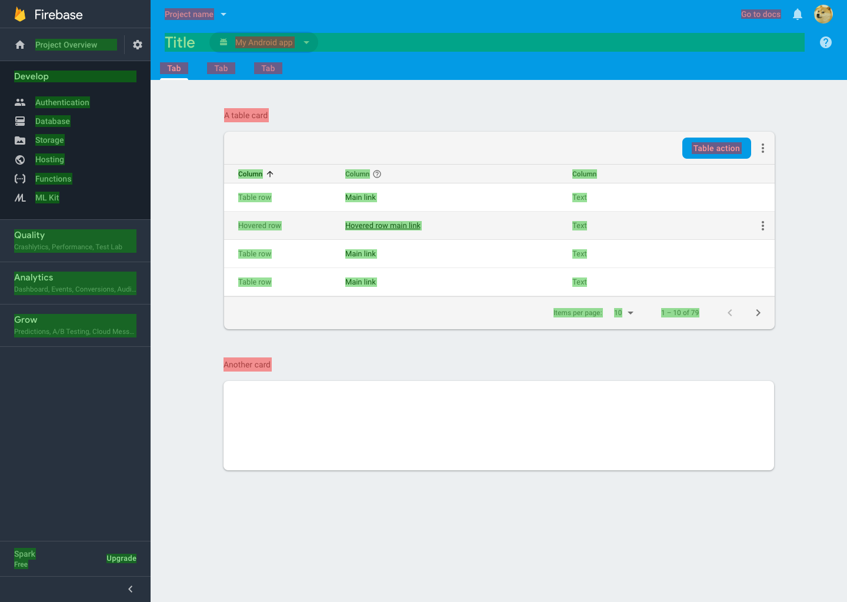Switch to the second Tab
This screenshot has width=847, height=602.
[x=221, y=68]
